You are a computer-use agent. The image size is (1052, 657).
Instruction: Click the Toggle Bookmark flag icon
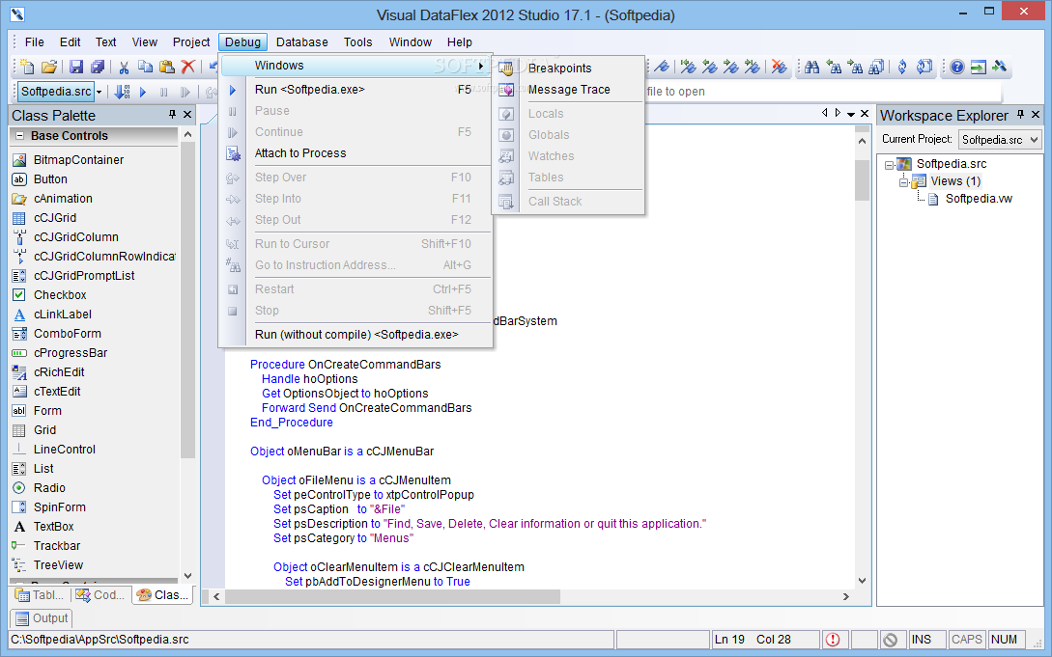tap(662, 67)
